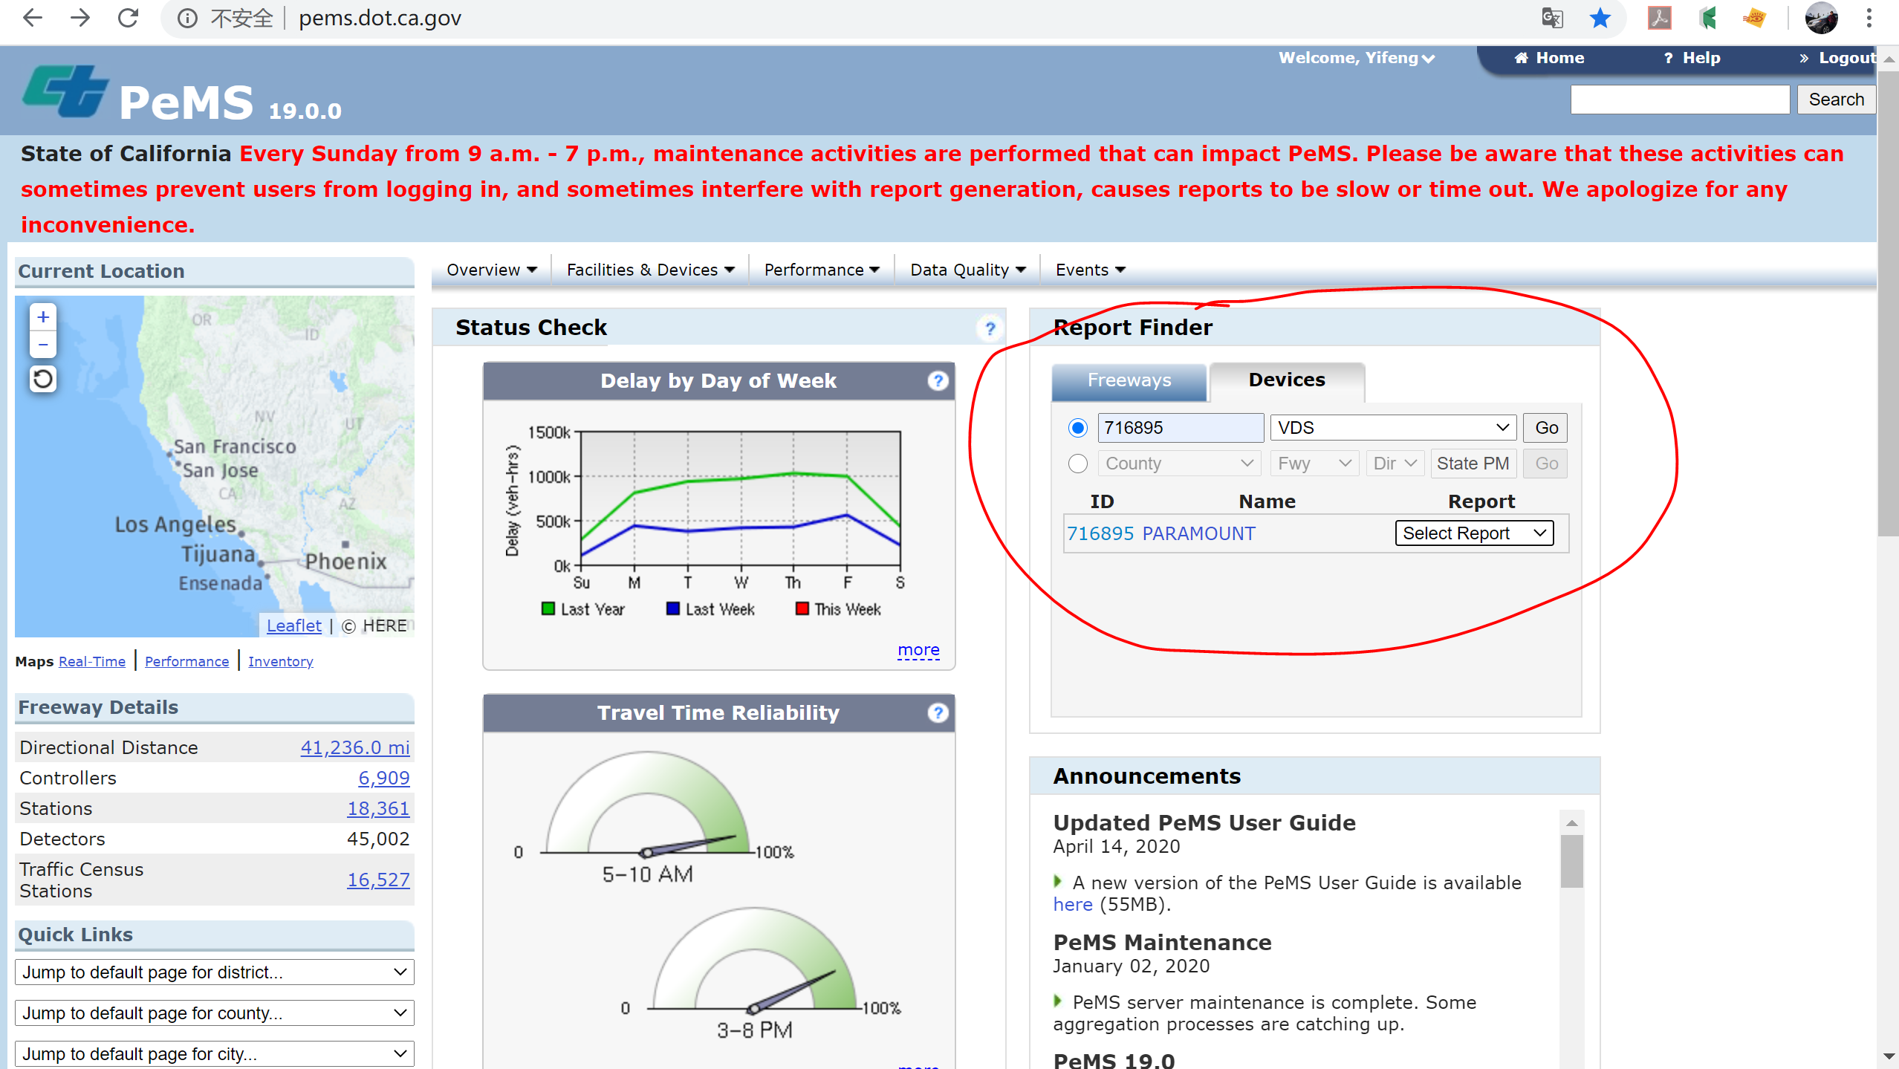Open the PARAMOUNT station link
This screenshot has width=1899, height=1069.
(x=1198, y=533)
